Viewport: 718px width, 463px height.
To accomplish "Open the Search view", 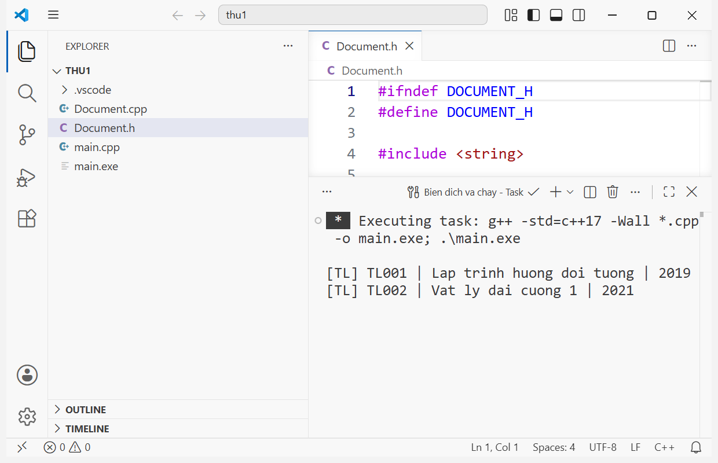I will pyautogui.click(x=27, y=93).
